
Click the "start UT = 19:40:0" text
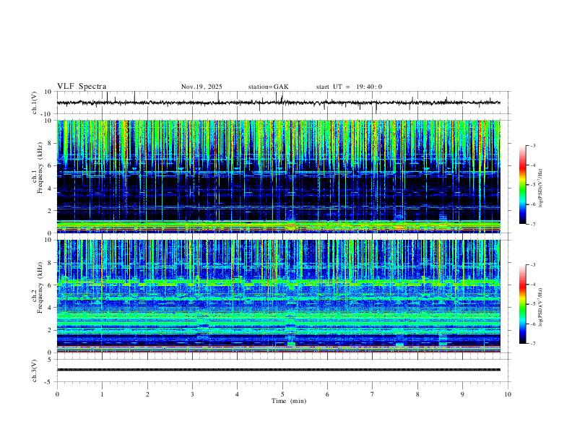(349, 87)
